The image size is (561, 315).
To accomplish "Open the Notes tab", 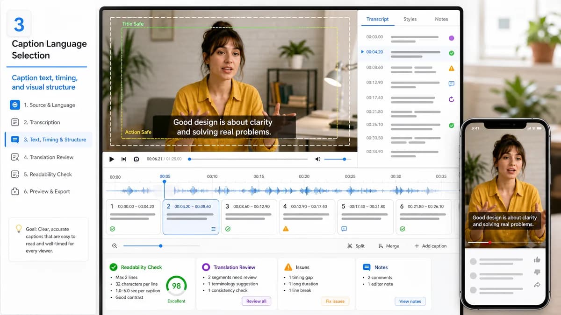I will tap(441, 19).
